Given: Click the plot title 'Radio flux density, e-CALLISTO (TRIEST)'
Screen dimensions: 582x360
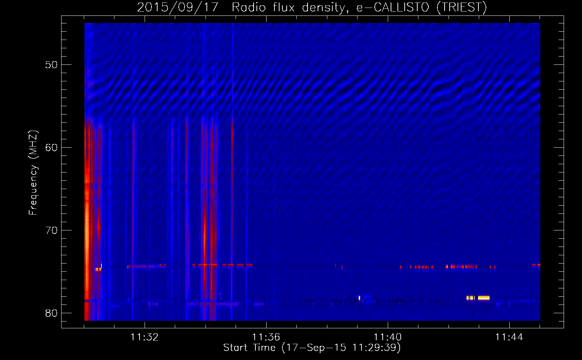Looking at the screenshot, I should coord(359,7).
